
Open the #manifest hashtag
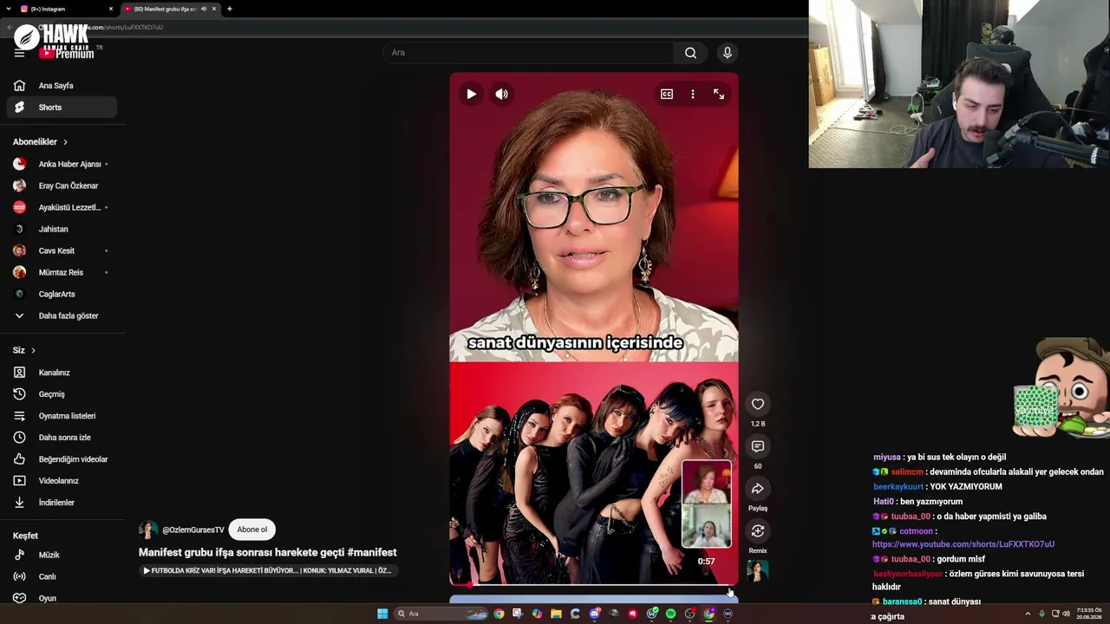tap(372, 552)
